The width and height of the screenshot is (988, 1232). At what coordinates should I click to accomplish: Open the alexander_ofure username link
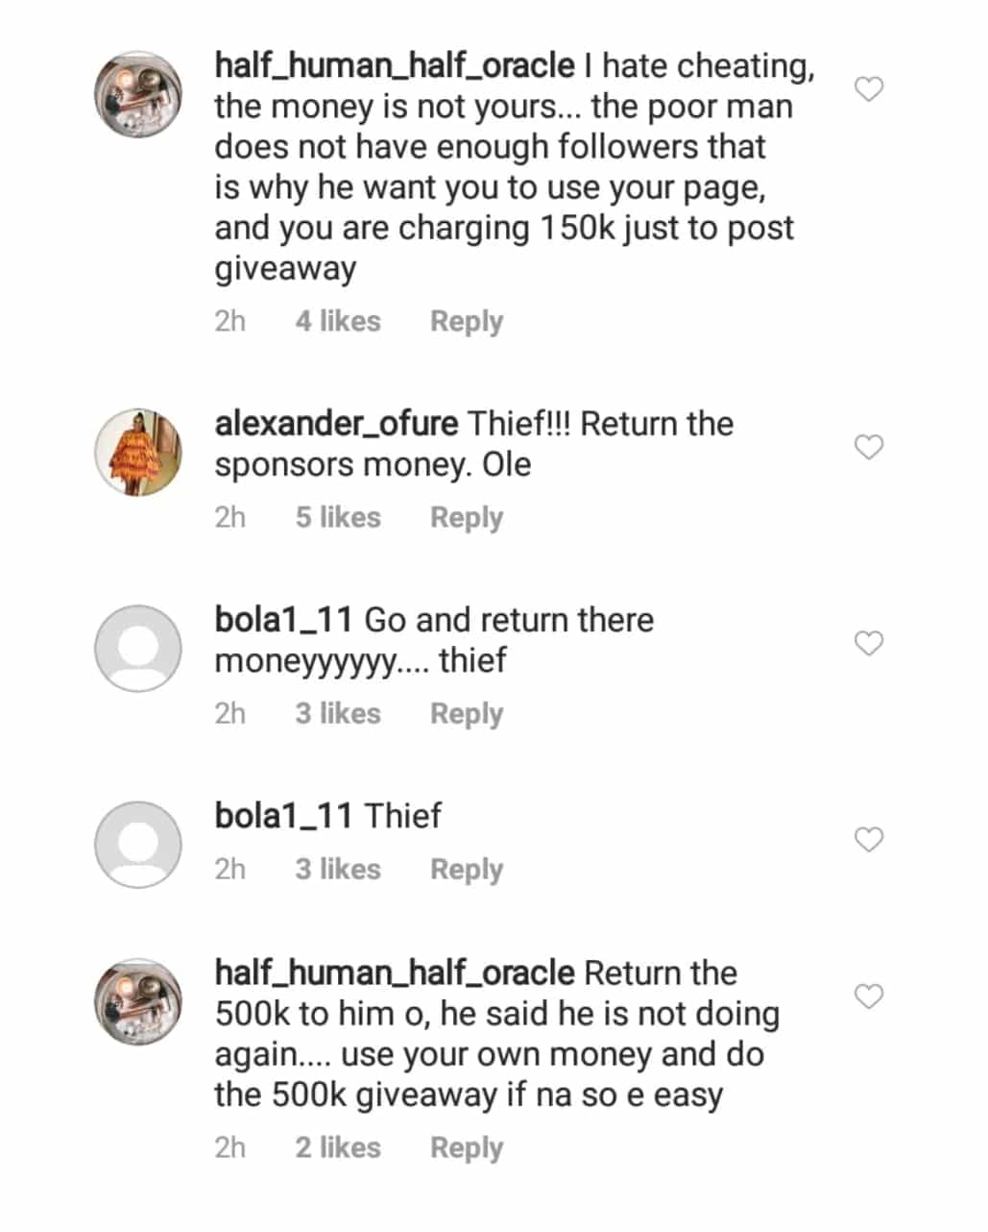point(335,424)
